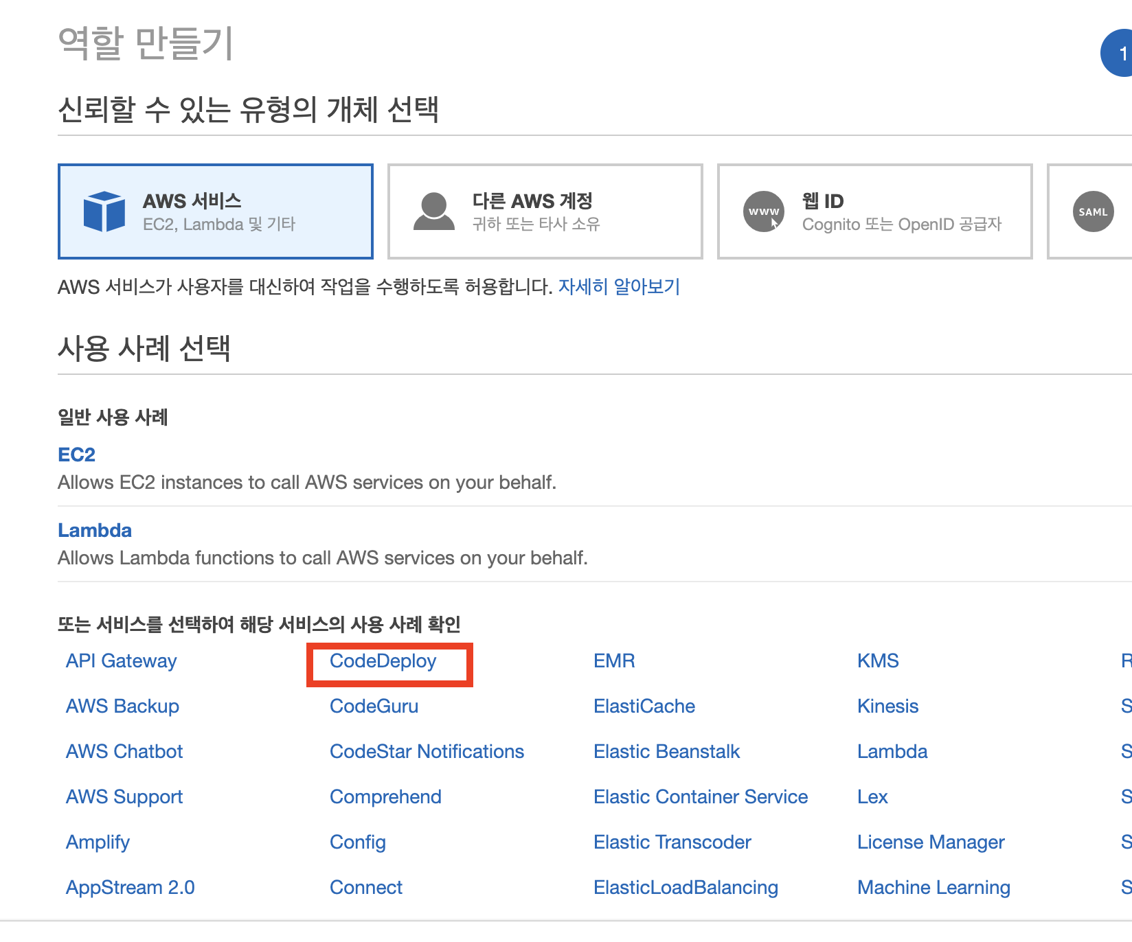The image size is (1132, 942).
Task: Open AWS Backup service
Action: (122, 706)
